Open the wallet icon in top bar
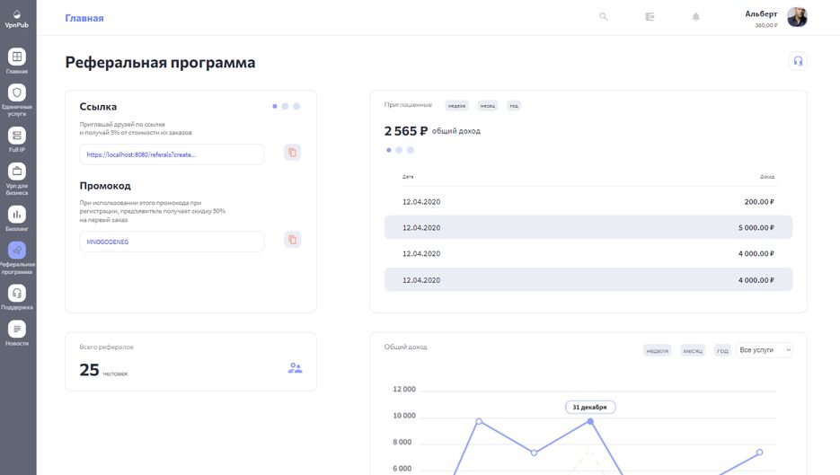 [650, 17]
